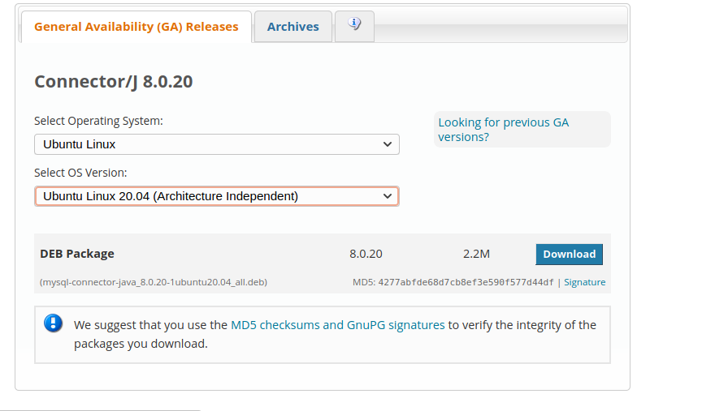Screen dimensions: 728x411
Task: Click the Select Operating System label
Action: click(98, 121)
